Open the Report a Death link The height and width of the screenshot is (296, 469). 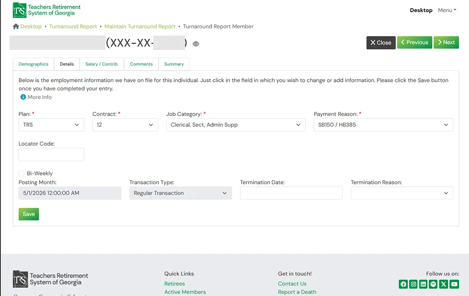(x=297, y=292)
